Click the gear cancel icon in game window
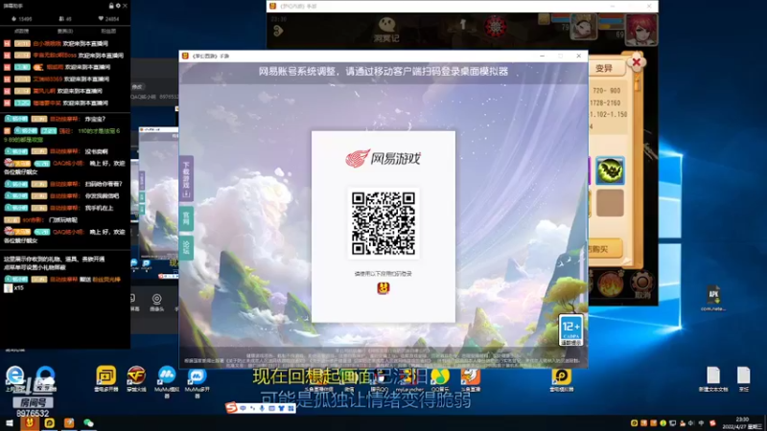 641,284
